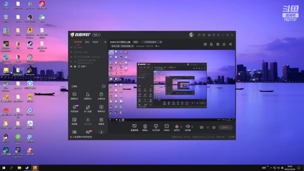Viewport: 304px width, 171px height.
Task: Expand speaker options arrow
Action: (x=192, y=127)
